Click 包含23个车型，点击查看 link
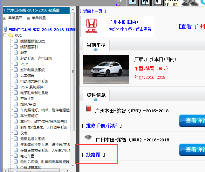Screen dimensions: 205x172 click(130, 29)
